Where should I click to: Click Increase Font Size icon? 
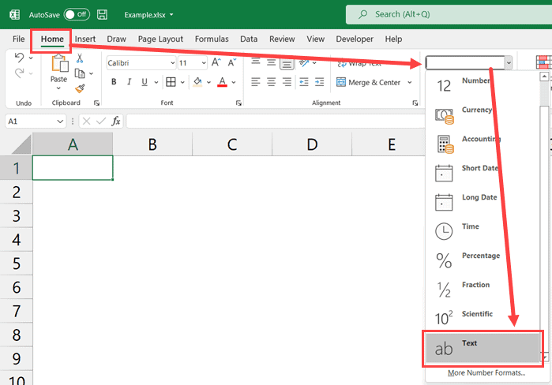coord(216,63)
